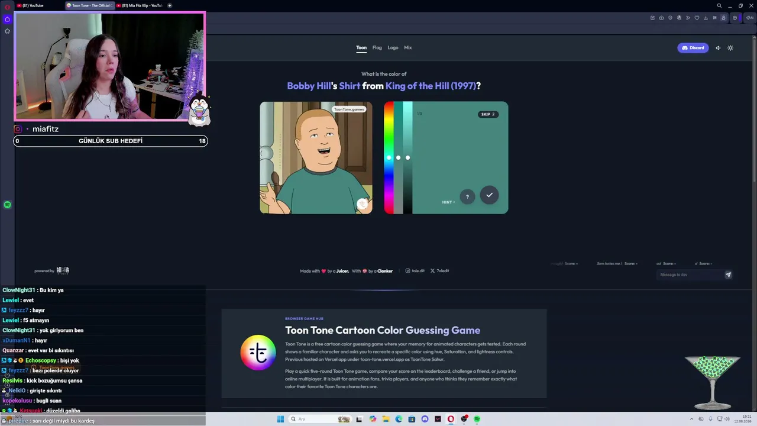Click chat message from ClowNight31 'Bu kim ya'
The image size is (757, 426).
coord(33,290)
